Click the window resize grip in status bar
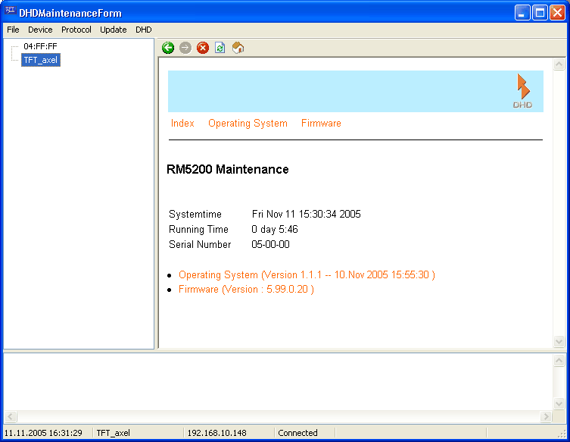Image resolution: width=570 pixels, height=442 pixels. 562,433
